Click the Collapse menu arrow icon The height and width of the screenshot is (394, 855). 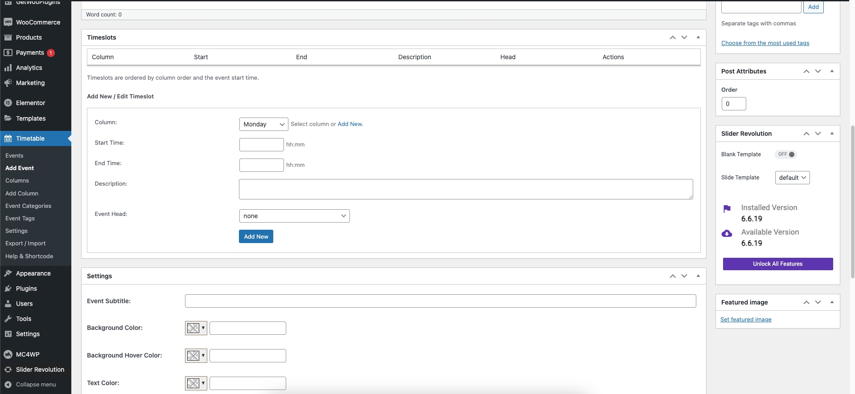click(8, 385)
